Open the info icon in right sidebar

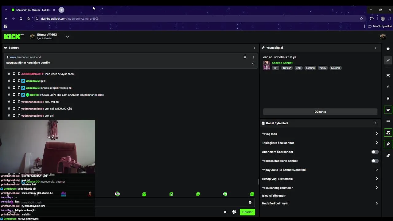tap(388, 49)
